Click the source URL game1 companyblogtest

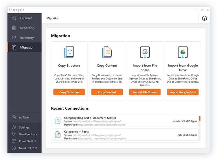(97, 122)
